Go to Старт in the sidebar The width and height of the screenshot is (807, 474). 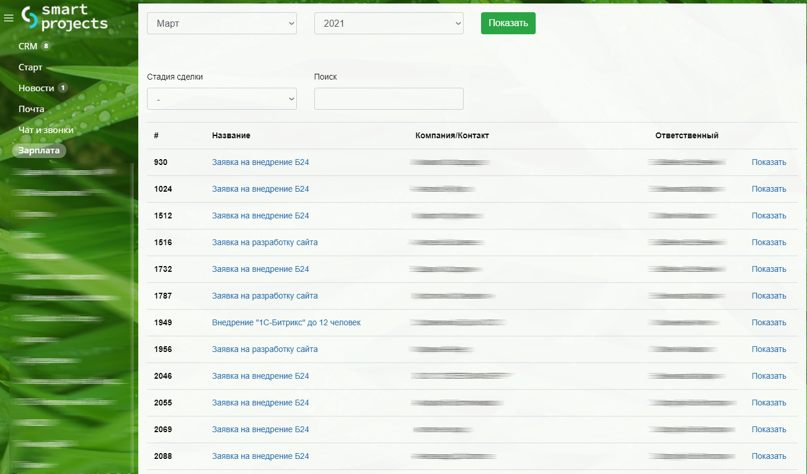point(30,67)
